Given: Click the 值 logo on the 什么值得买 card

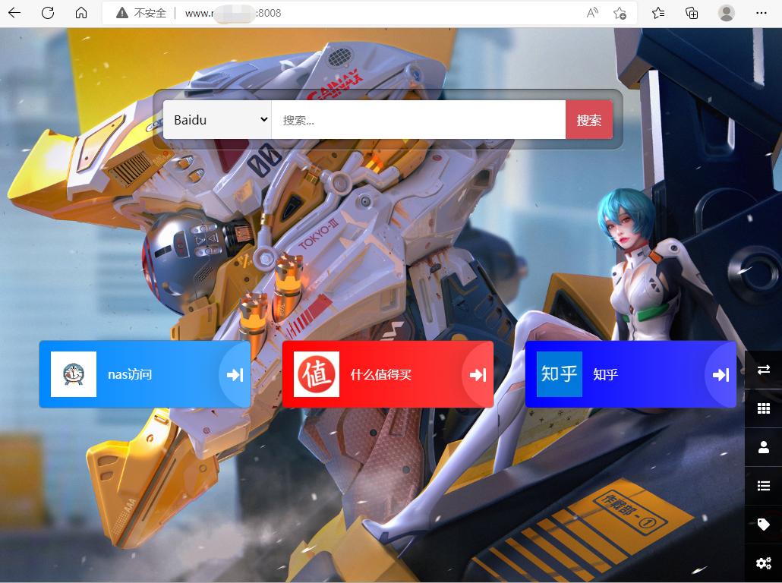Looking at the screenshot, I should 317,373.
